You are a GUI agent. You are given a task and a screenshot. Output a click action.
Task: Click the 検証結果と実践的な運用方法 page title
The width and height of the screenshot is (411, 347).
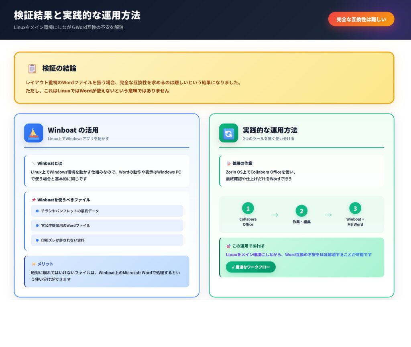77,15
